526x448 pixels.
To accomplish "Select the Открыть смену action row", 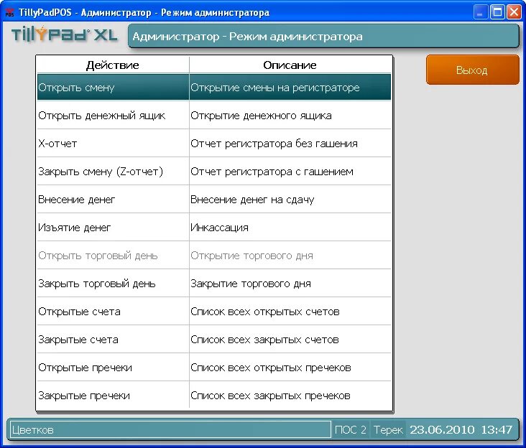I will (x=113, y=87).
